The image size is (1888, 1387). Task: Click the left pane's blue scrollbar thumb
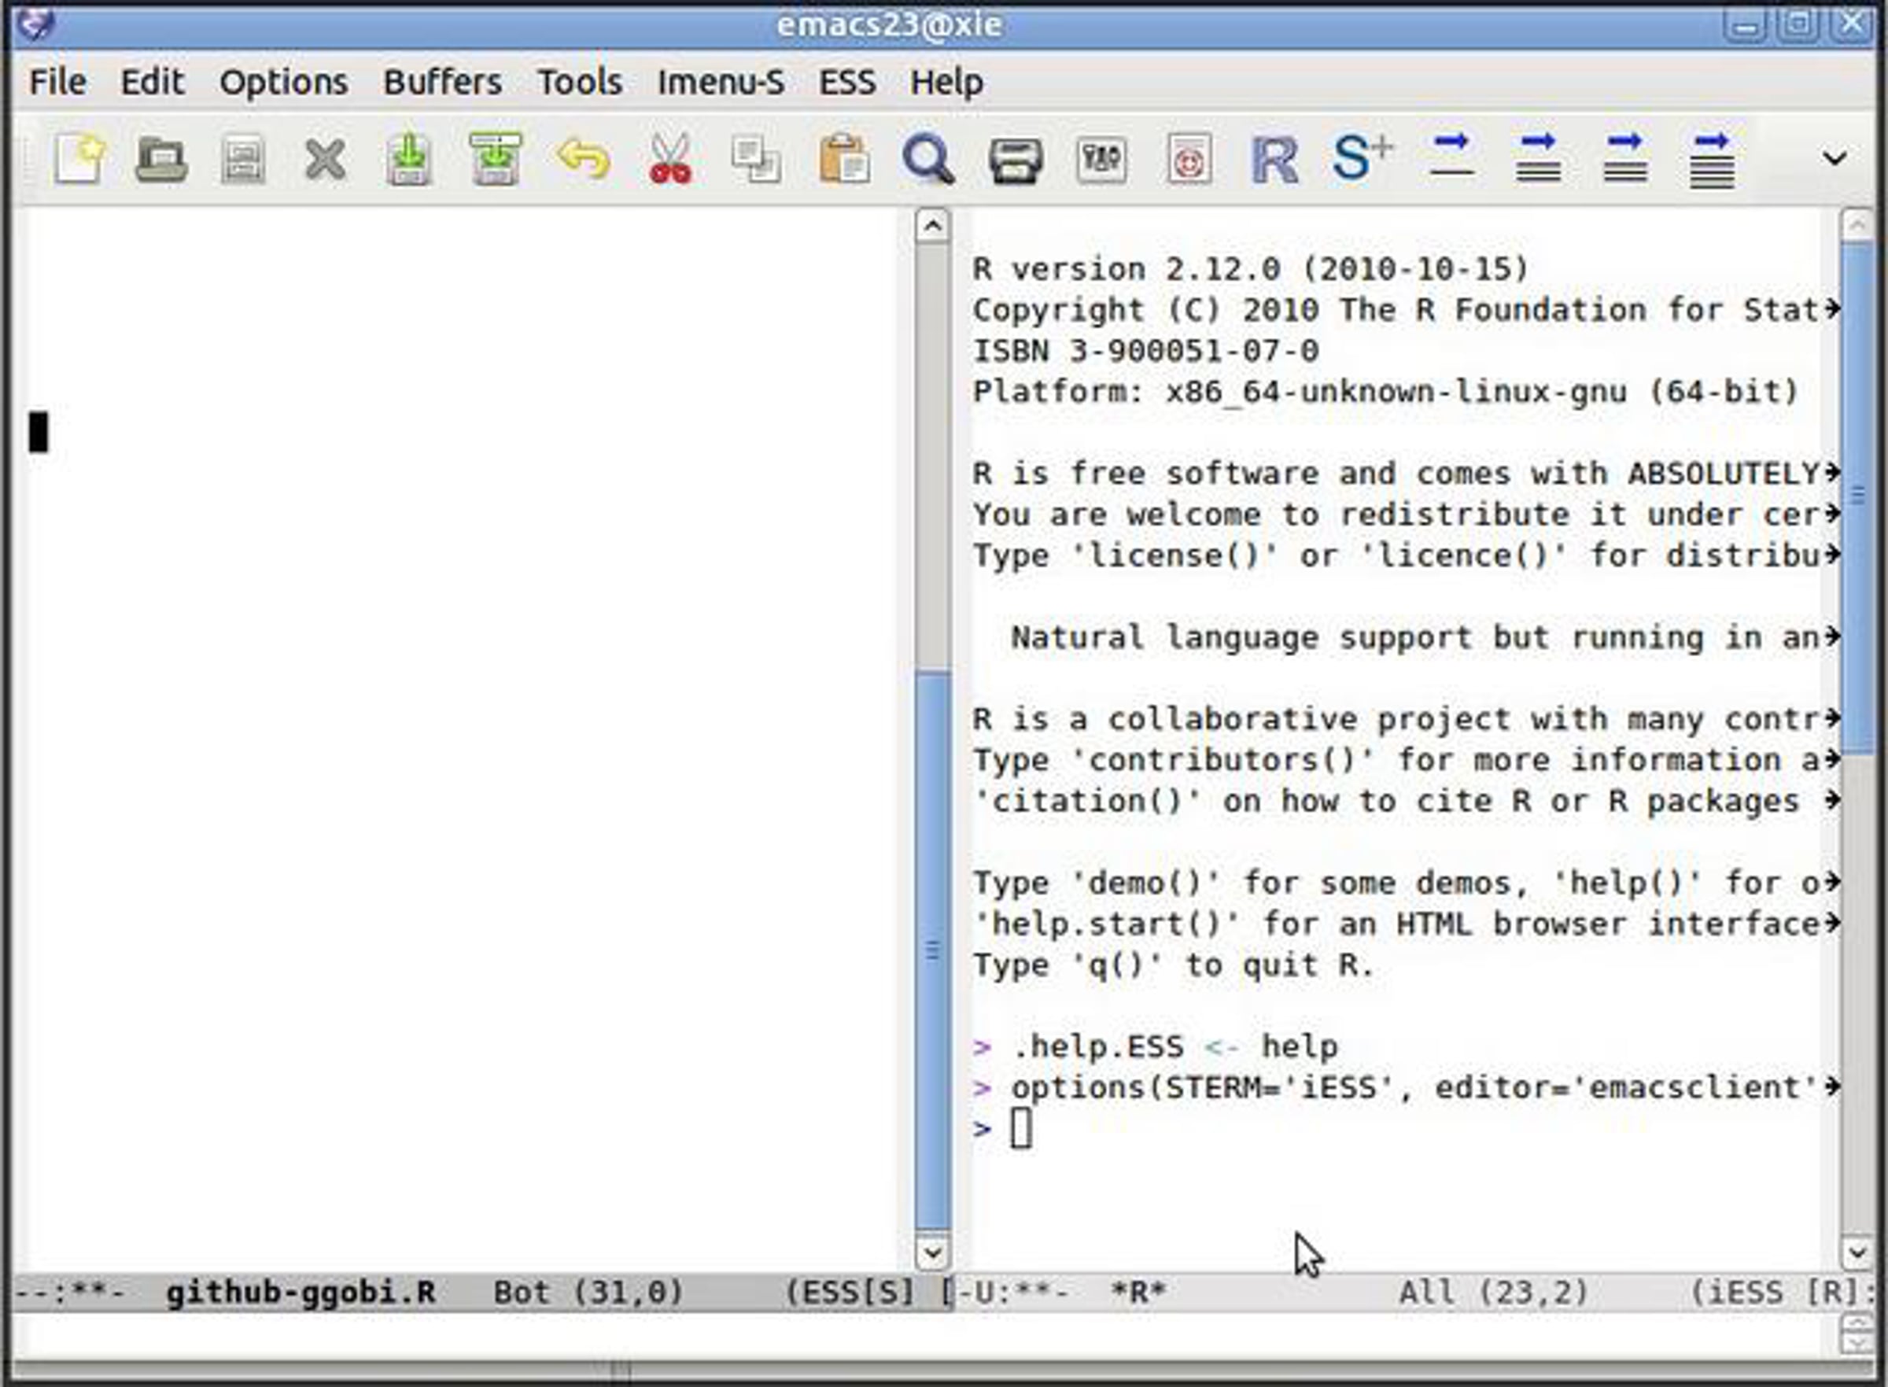(933, 950)
